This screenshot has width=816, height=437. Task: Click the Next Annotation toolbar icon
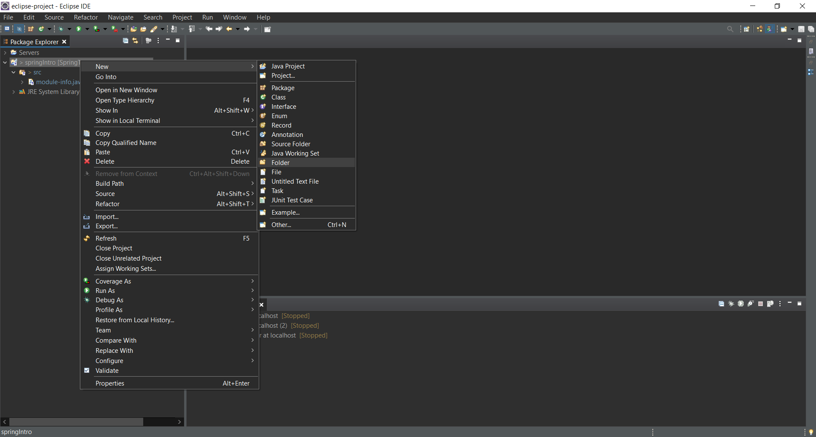click(174, 29)
